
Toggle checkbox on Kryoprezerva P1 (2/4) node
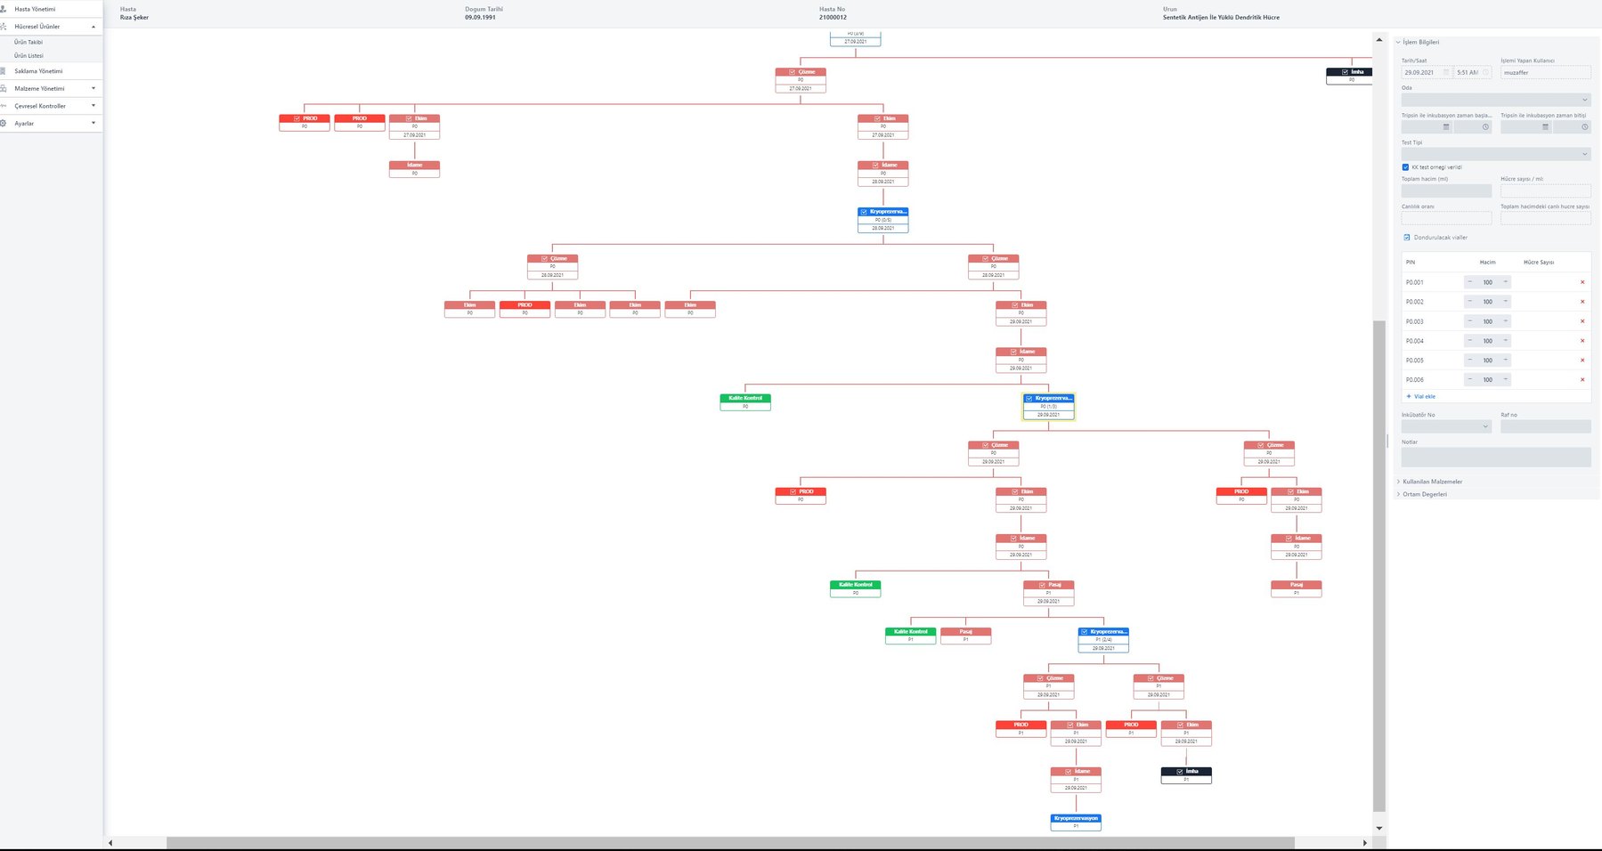pos(1084,632)
